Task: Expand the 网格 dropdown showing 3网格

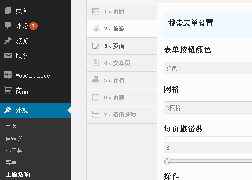Action: pos(208,108)
